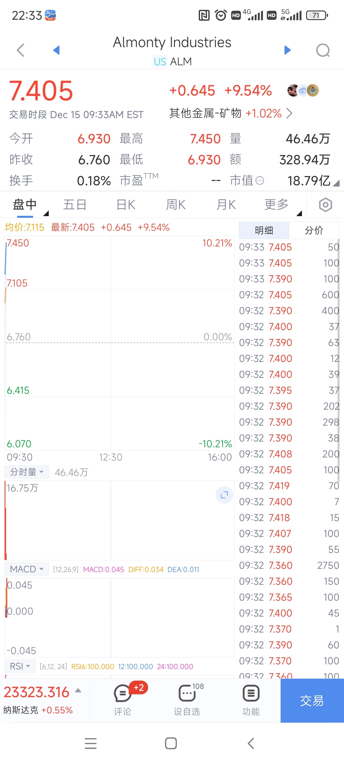Toggle the Nasdaq index ticker arrow
Screen dimensions: 344x764
[78, 690]
